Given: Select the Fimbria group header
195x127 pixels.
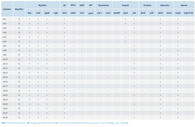Looking at the screenshot, I should point(147,5).
